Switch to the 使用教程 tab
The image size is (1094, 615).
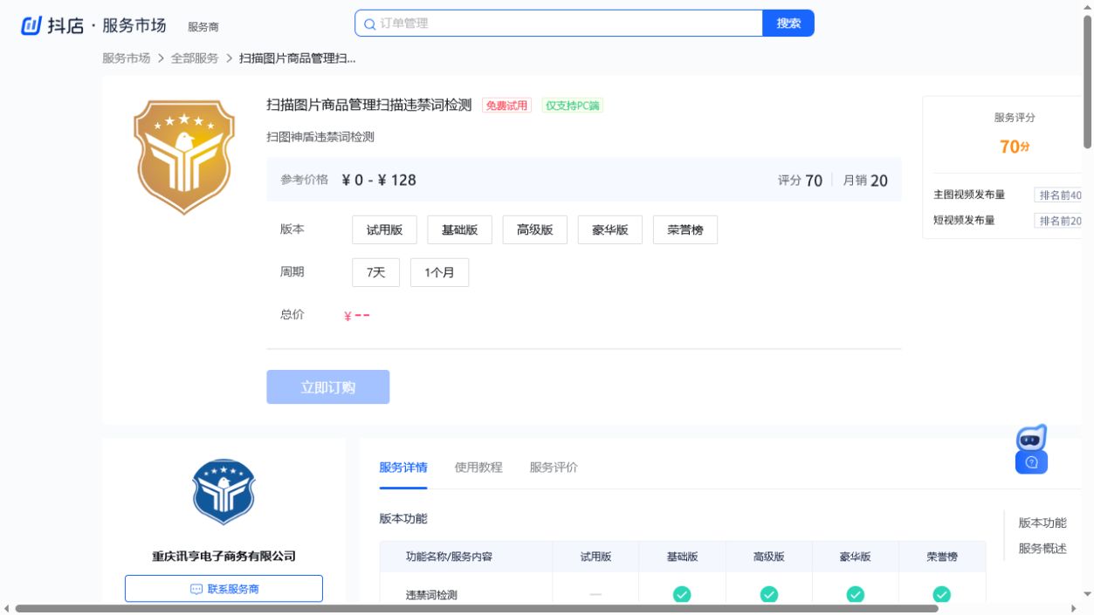click(x=478, y=467)
